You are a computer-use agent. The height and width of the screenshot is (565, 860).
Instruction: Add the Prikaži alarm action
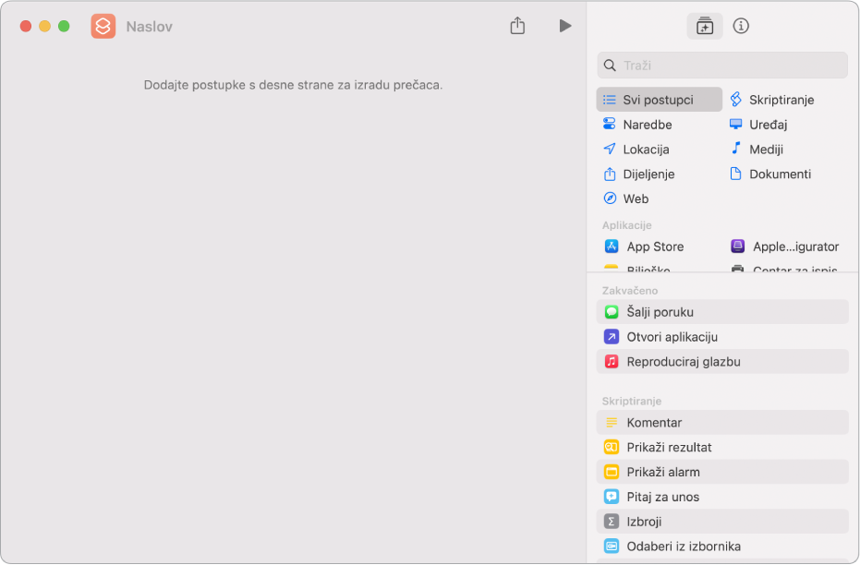click(x=722, y=472)
